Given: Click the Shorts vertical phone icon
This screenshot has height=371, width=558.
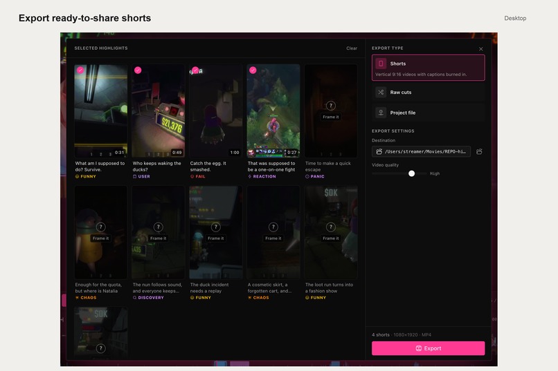Looking at the screenshot, I should coord(381,64).
